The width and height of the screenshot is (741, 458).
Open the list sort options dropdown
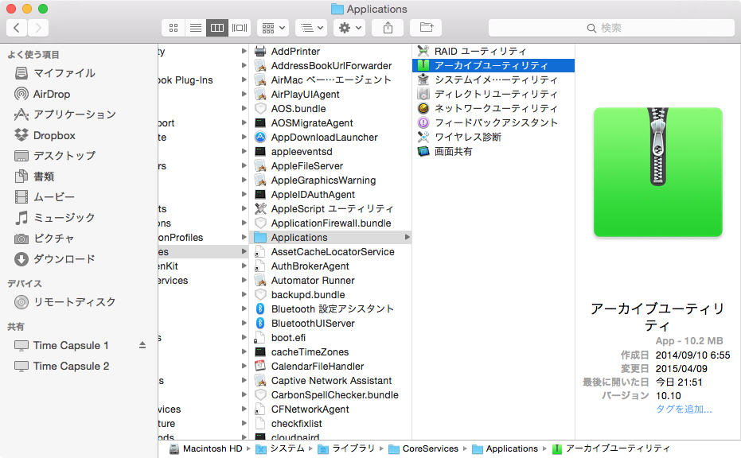pyautogui.click(x=311, y=28)
